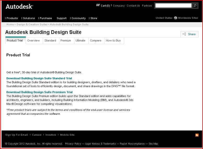Screen dimensions: 203x149
Task: Click the italic free product trials disclaimer
Action: click(68, 112)
